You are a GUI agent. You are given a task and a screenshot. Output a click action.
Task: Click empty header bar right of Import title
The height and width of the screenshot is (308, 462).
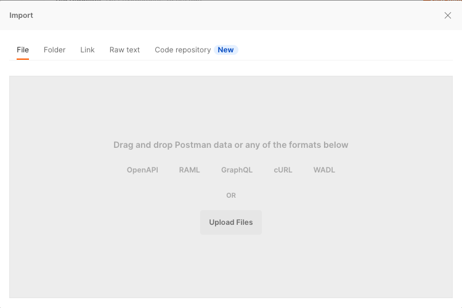(x=234, y=15)
